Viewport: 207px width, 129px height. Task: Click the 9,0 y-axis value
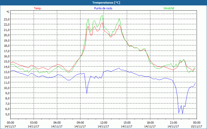8,93
